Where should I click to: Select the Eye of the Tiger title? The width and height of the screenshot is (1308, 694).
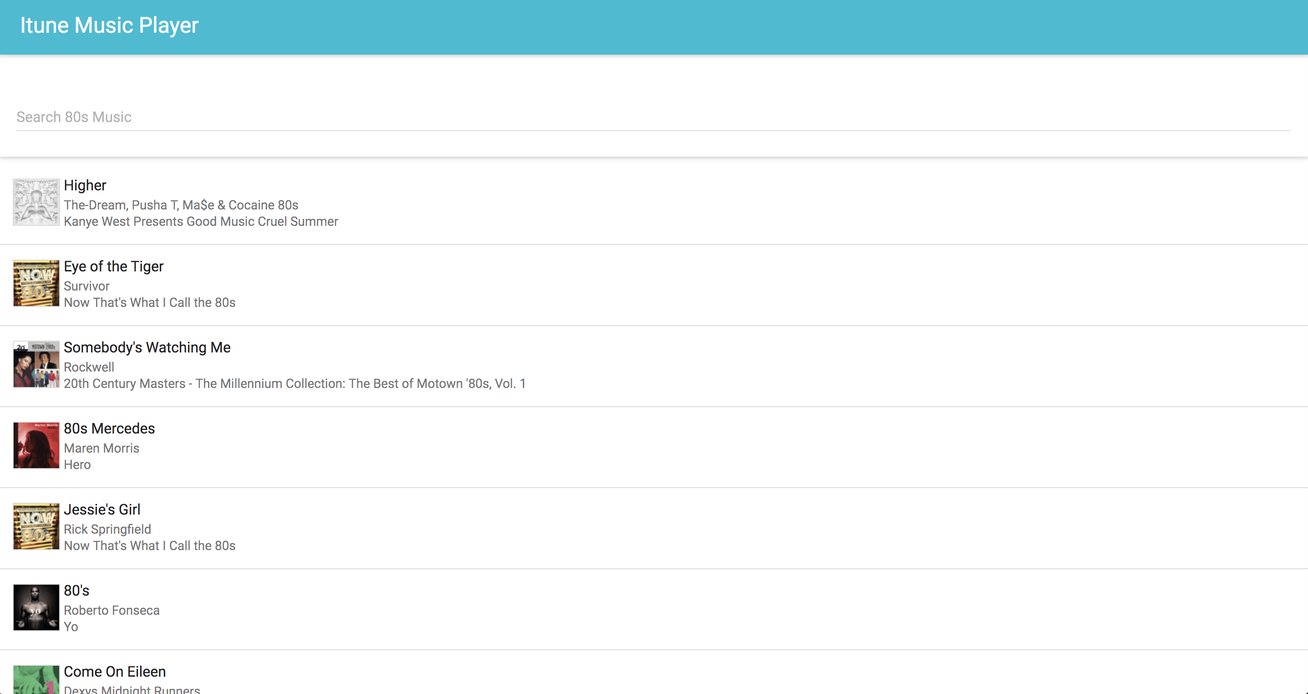113,266
